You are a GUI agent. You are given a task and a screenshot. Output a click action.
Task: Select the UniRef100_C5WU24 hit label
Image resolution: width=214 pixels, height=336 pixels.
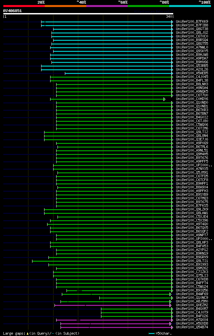(x=192, y=286)
